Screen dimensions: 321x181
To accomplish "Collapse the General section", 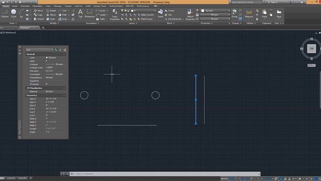I will tap(64, 54).
